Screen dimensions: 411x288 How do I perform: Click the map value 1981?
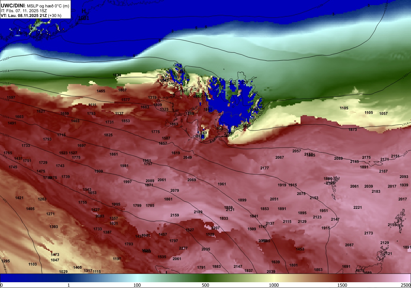tap(124, 166)
